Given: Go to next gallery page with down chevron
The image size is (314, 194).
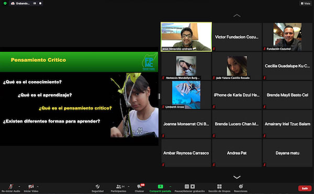Looking at the screenshot, I should click(x=237, y=177).
